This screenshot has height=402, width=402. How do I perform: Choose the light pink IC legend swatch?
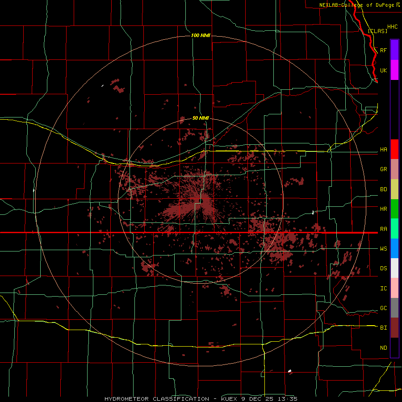tap(394, 288)
